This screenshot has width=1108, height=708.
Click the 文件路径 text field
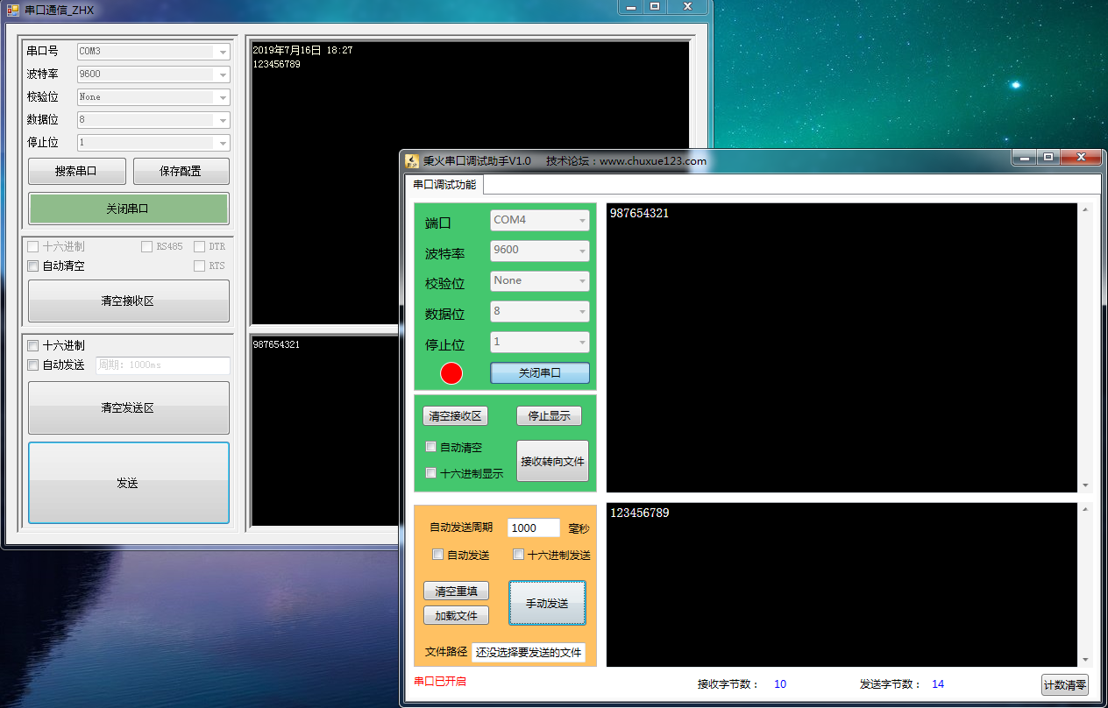pyautogui.click(x=529, y=653)
